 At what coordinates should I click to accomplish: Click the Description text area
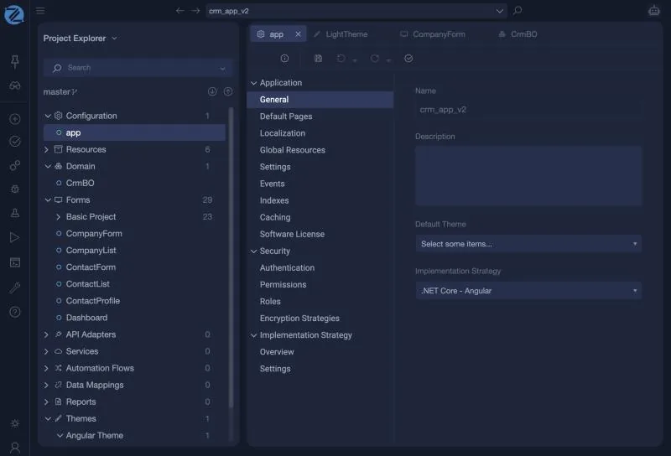(x=528, y=176)
